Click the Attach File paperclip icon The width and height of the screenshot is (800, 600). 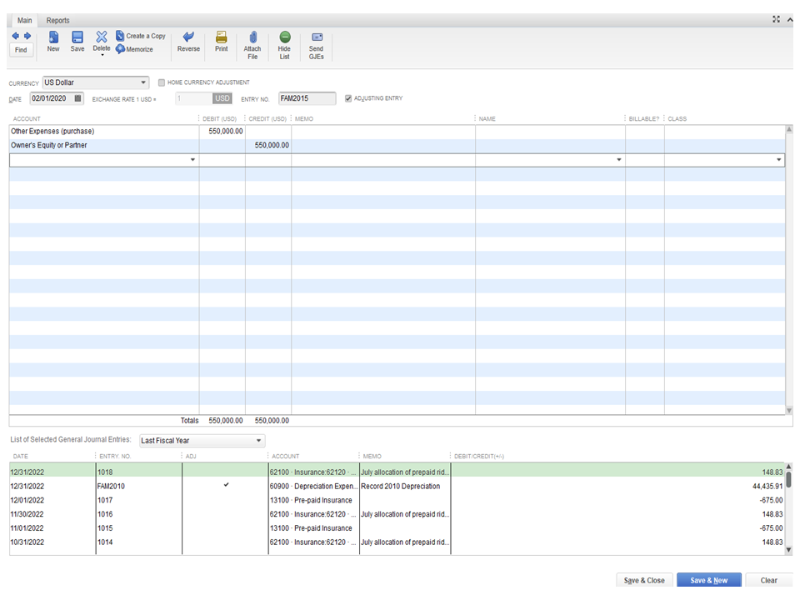252,37
